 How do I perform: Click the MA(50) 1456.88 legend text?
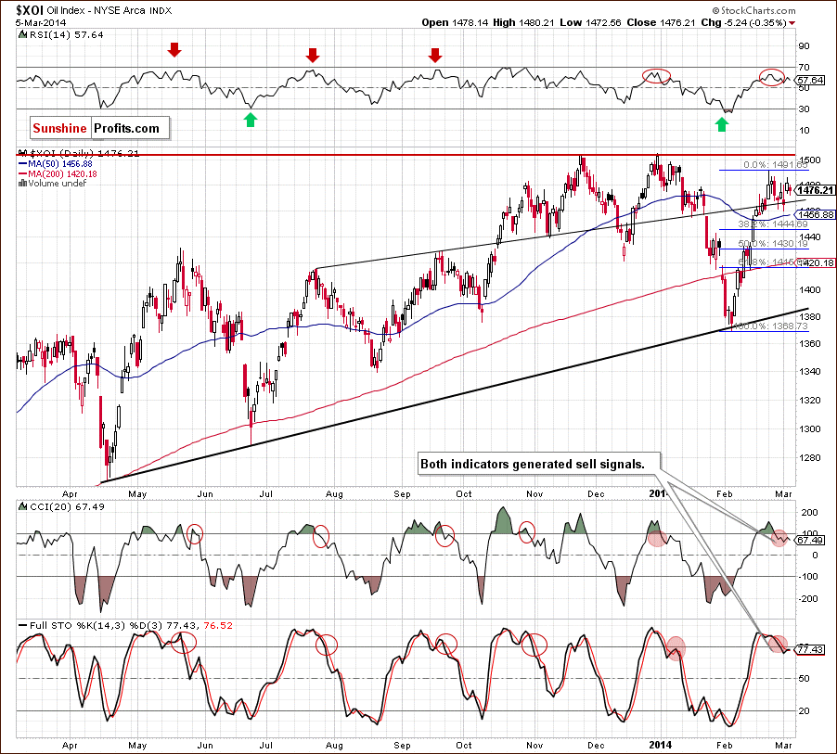pos(60,164)
